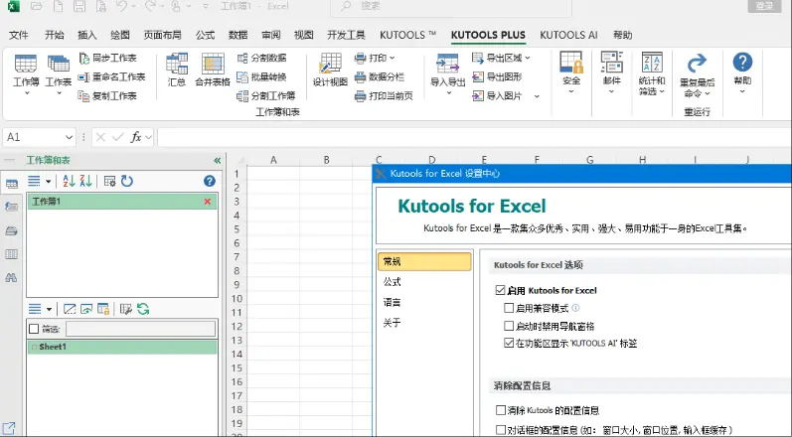The image size is (792, 437).
Task: Select 语言 (Language) in the settings sidebar
Action: click(394, 302)
